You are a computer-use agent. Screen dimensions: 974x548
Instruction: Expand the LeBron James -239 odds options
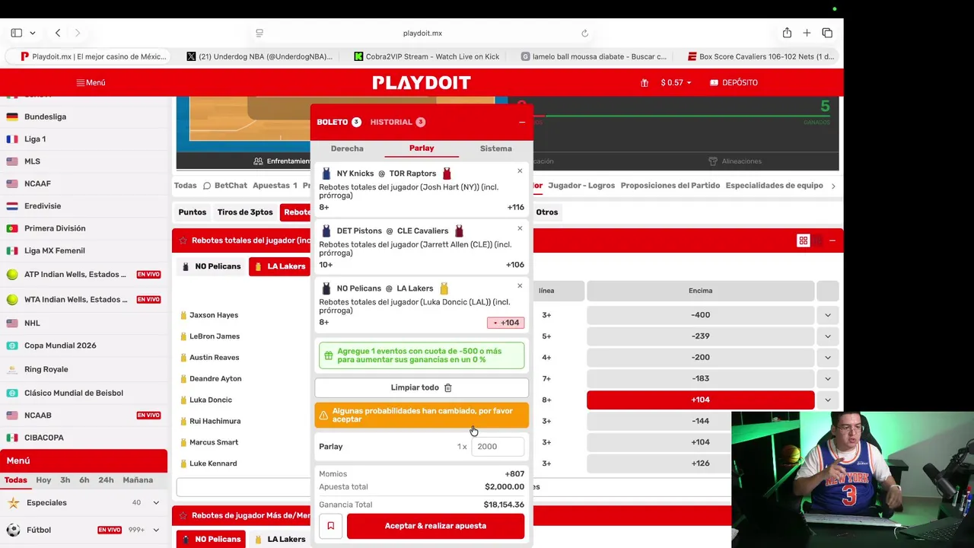(x=827, y=336)
